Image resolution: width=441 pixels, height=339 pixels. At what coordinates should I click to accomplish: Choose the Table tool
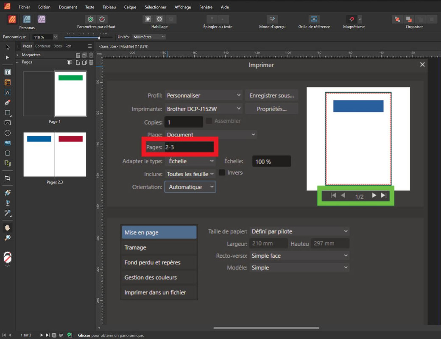[8, 82]
